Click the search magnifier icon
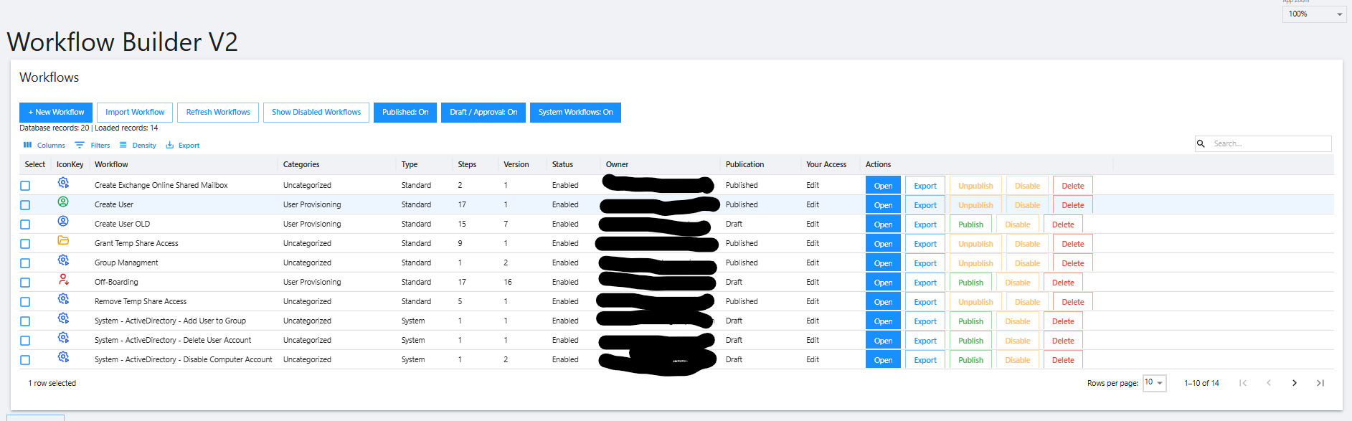Screen dimensions: 1352x421 (x=1201, y=143)
